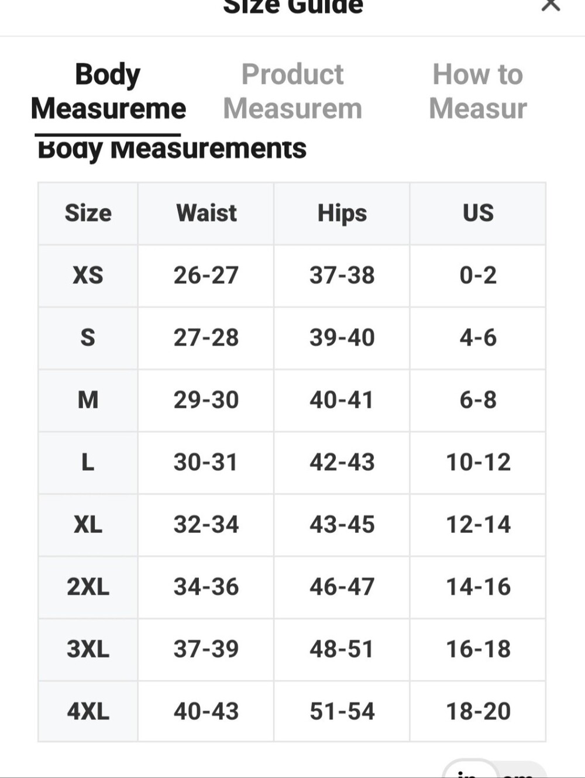Select the Body Measurements tab
The height and width of the screenshot is (778, 585).
tap(108, 91)
